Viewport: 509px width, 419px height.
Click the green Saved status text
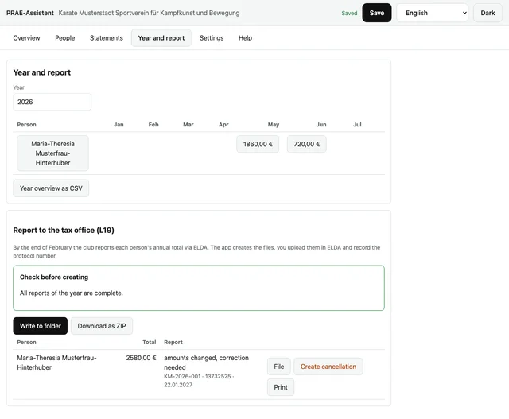pyautogui.click(x=349, y=13)
